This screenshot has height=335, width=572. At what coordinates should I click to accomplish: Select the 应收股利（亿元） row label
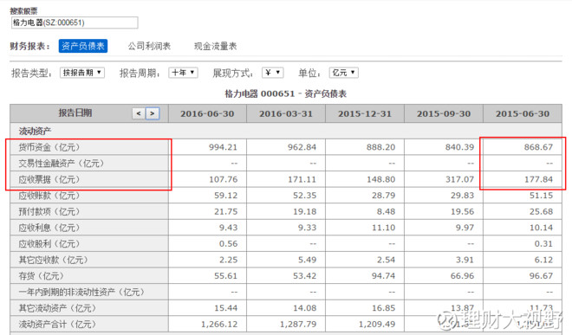click(x=49, y=243)
